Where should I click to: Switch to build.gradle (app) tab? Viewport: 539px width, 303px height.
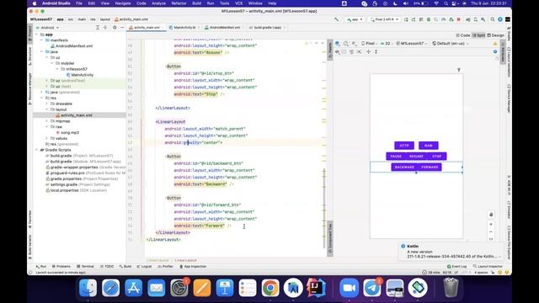[268, 28]
